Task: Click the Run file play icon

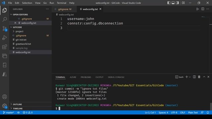Action: point(197,9)
